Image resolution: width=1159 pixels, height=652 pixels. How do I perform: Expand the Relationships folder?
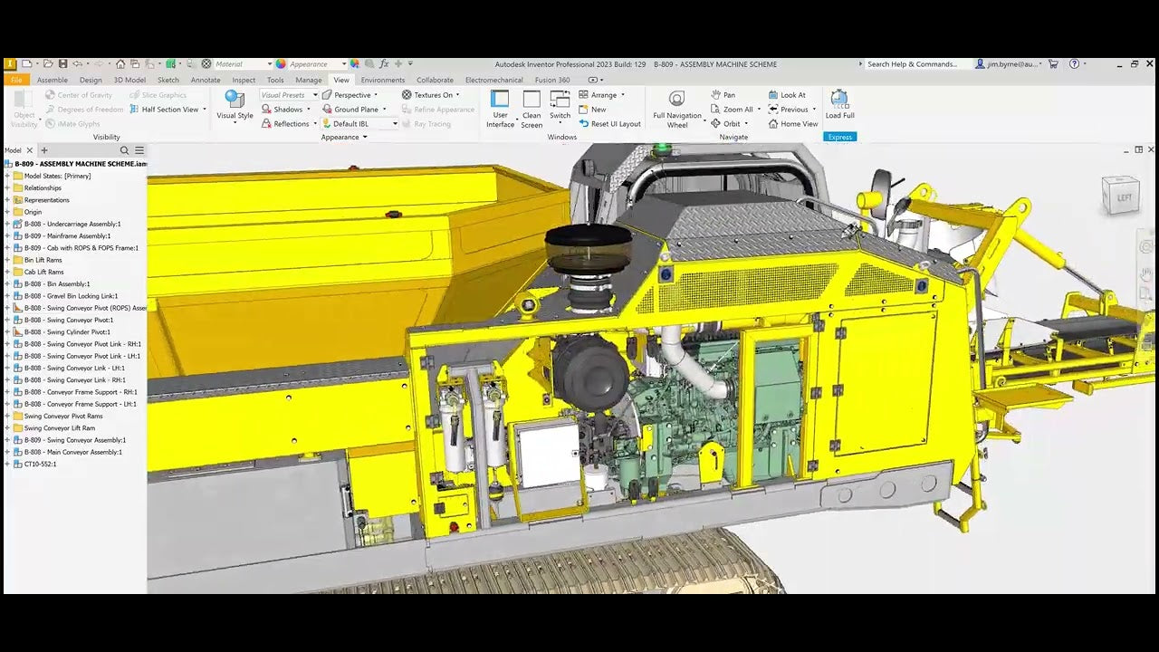(7, 187)
